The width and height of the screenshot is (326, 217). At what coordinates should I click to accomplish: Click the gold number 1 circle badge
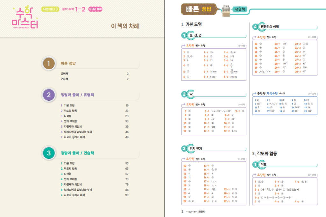tap(49, 64)
